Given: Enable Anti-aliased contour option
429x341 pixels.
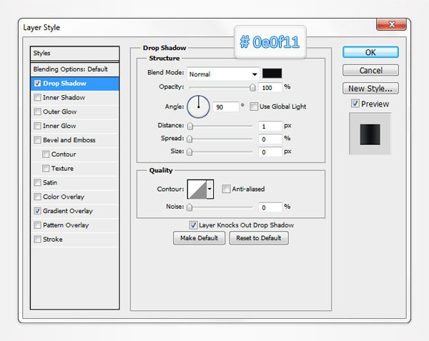Looking at the screenshot, I should [226, 189].
